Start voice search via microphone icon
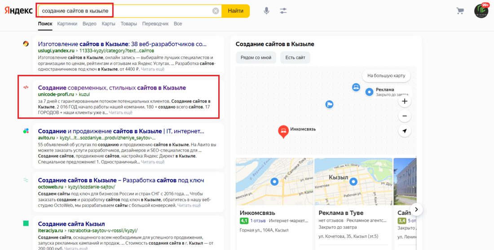Screen dimensions: 494x250 click(x=266, y=11)
